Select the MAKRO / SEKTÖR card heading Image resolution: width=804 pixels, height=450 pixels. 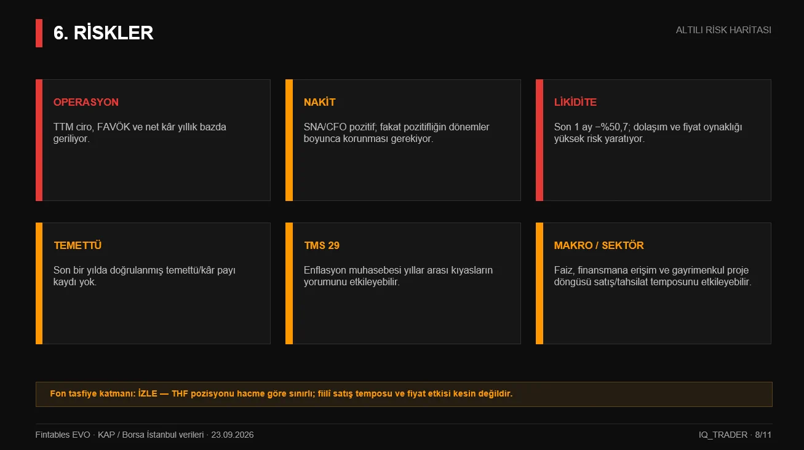(599, 245)
